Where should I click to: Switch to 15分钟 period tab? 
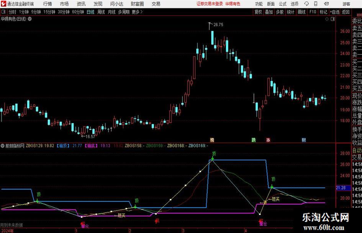[x=49, y=12]
